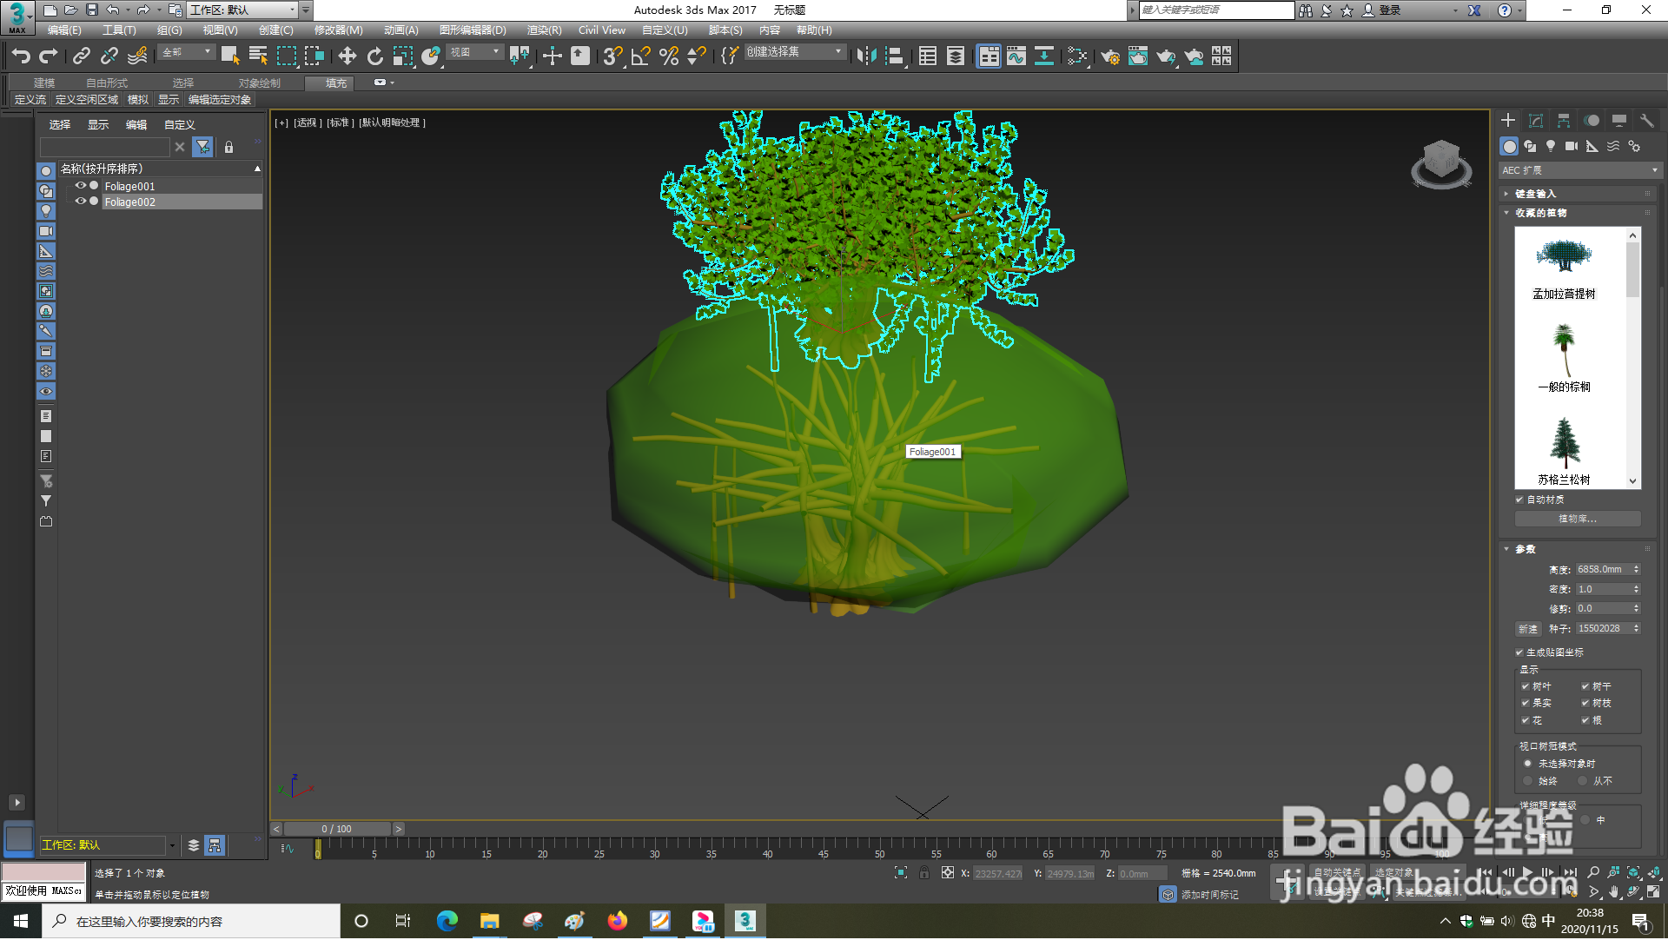Disable the 树叶 display checkbox
Image resolution: width=1668 pixels, height=940 pixels.
(x=1526, y=686)
